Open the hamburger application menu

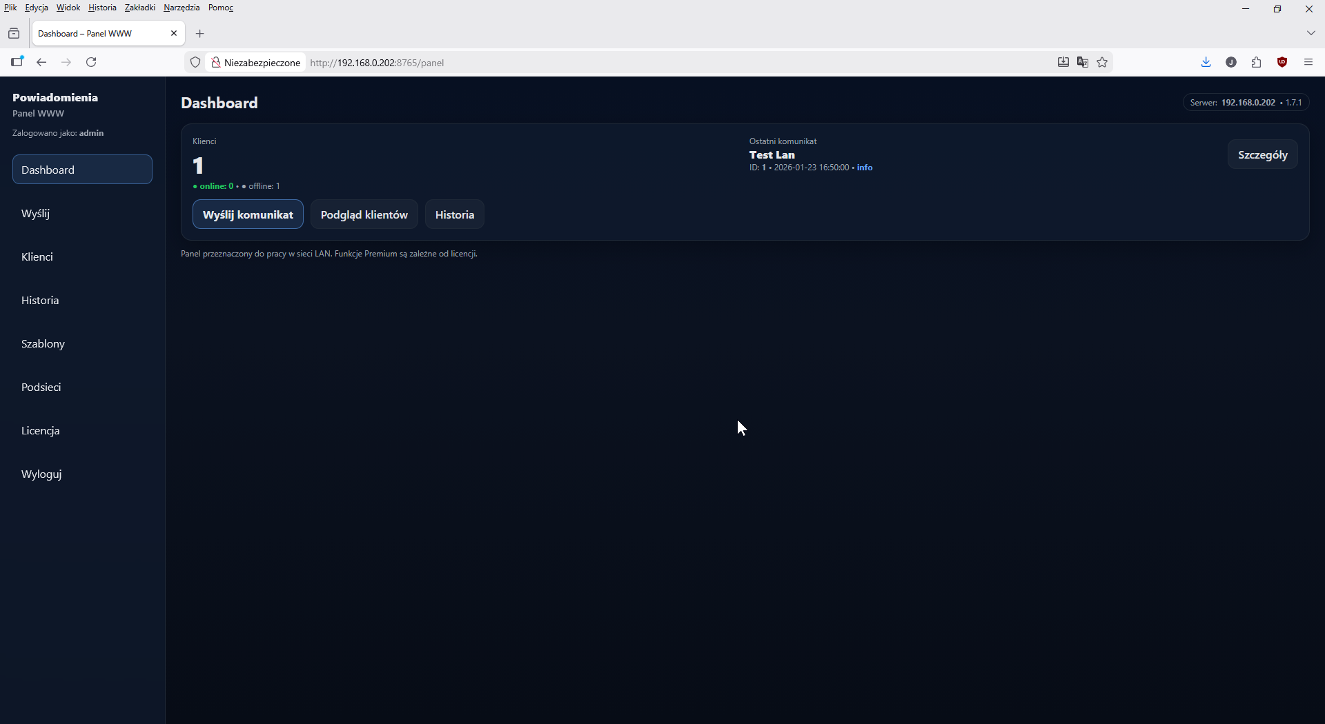[x=1308, y=62]
